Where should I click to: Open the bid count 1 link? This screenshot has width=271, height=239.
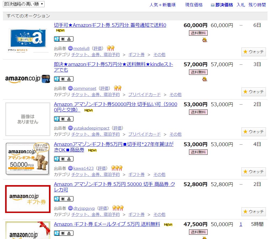(x=241, y=224)
